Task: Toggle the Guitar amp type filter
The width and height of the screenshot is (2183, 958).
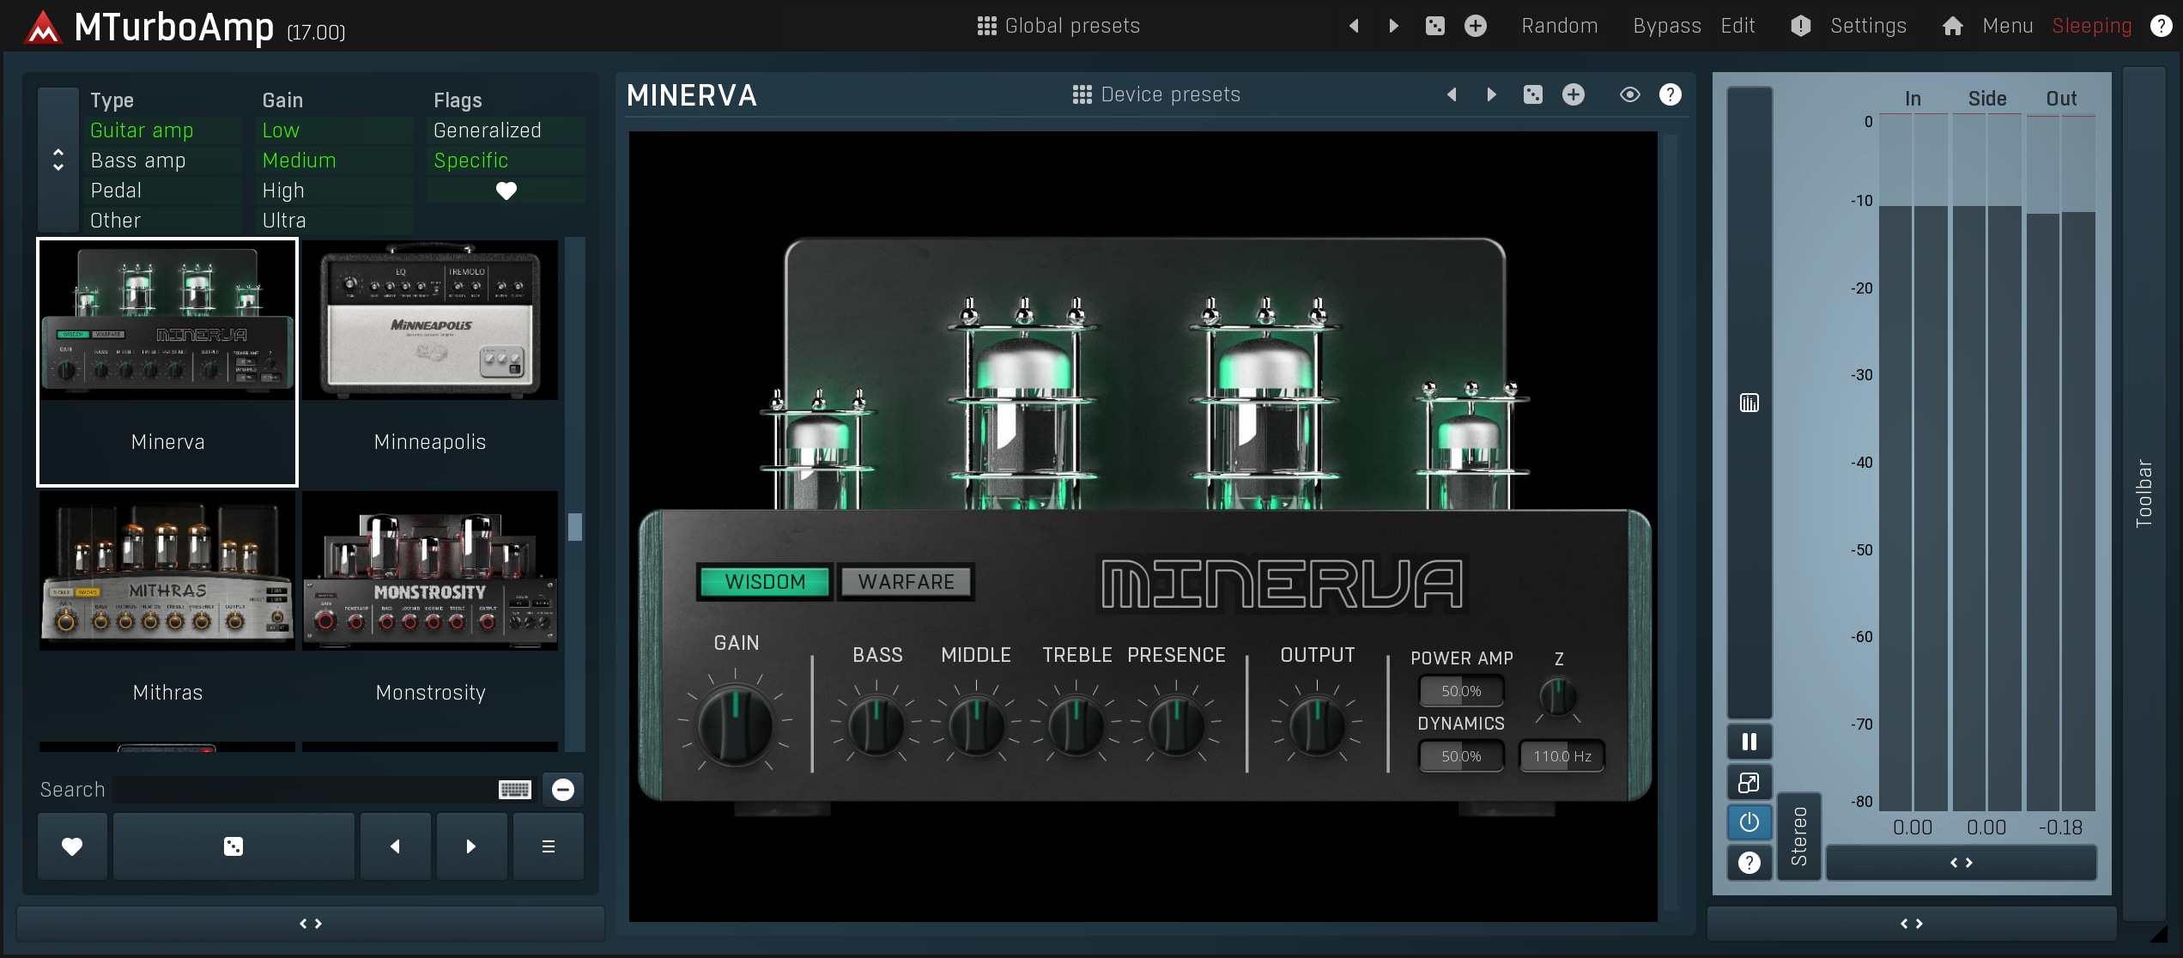Action: 143,130
